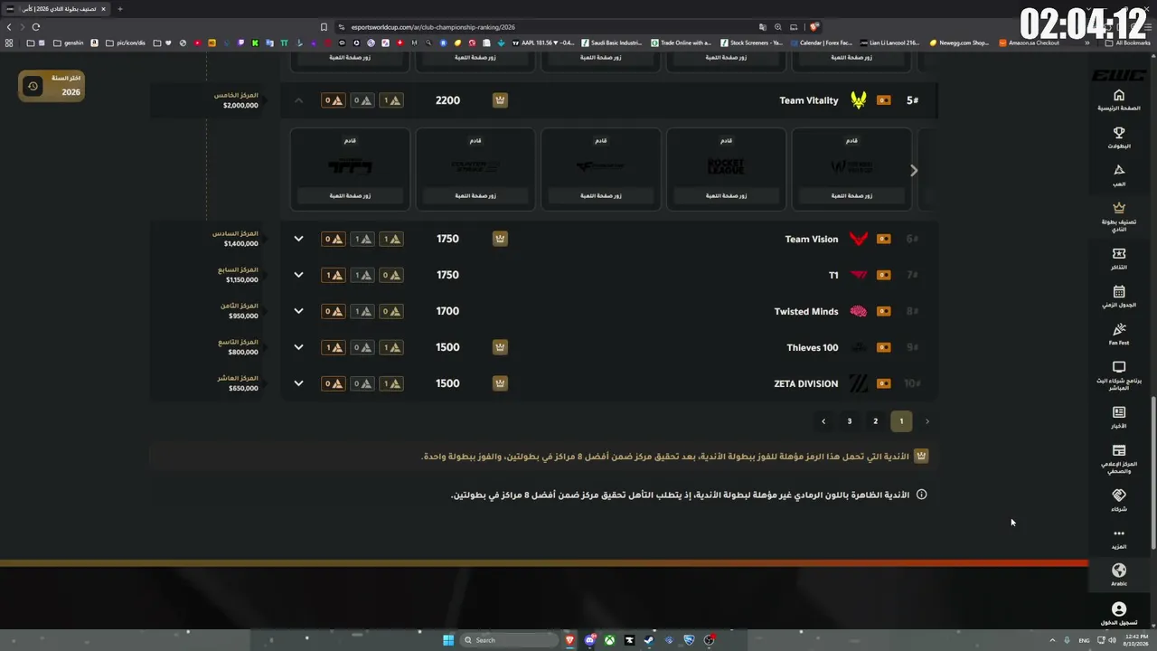Click the Team Vision red logo
This screenshot has height=651, width=1157.
click(x=858, y=239)
